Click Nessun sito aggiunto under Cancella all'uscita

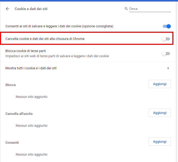pyautogui.click(x=32, y=126)
